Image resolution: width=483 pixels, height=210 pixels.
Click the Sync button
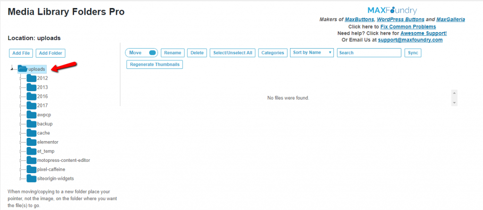(x=413, y=53)
